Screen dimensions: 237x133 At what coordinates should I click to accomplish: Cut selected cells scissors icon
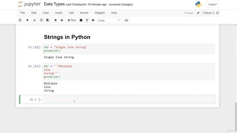[x=35, y=20]
